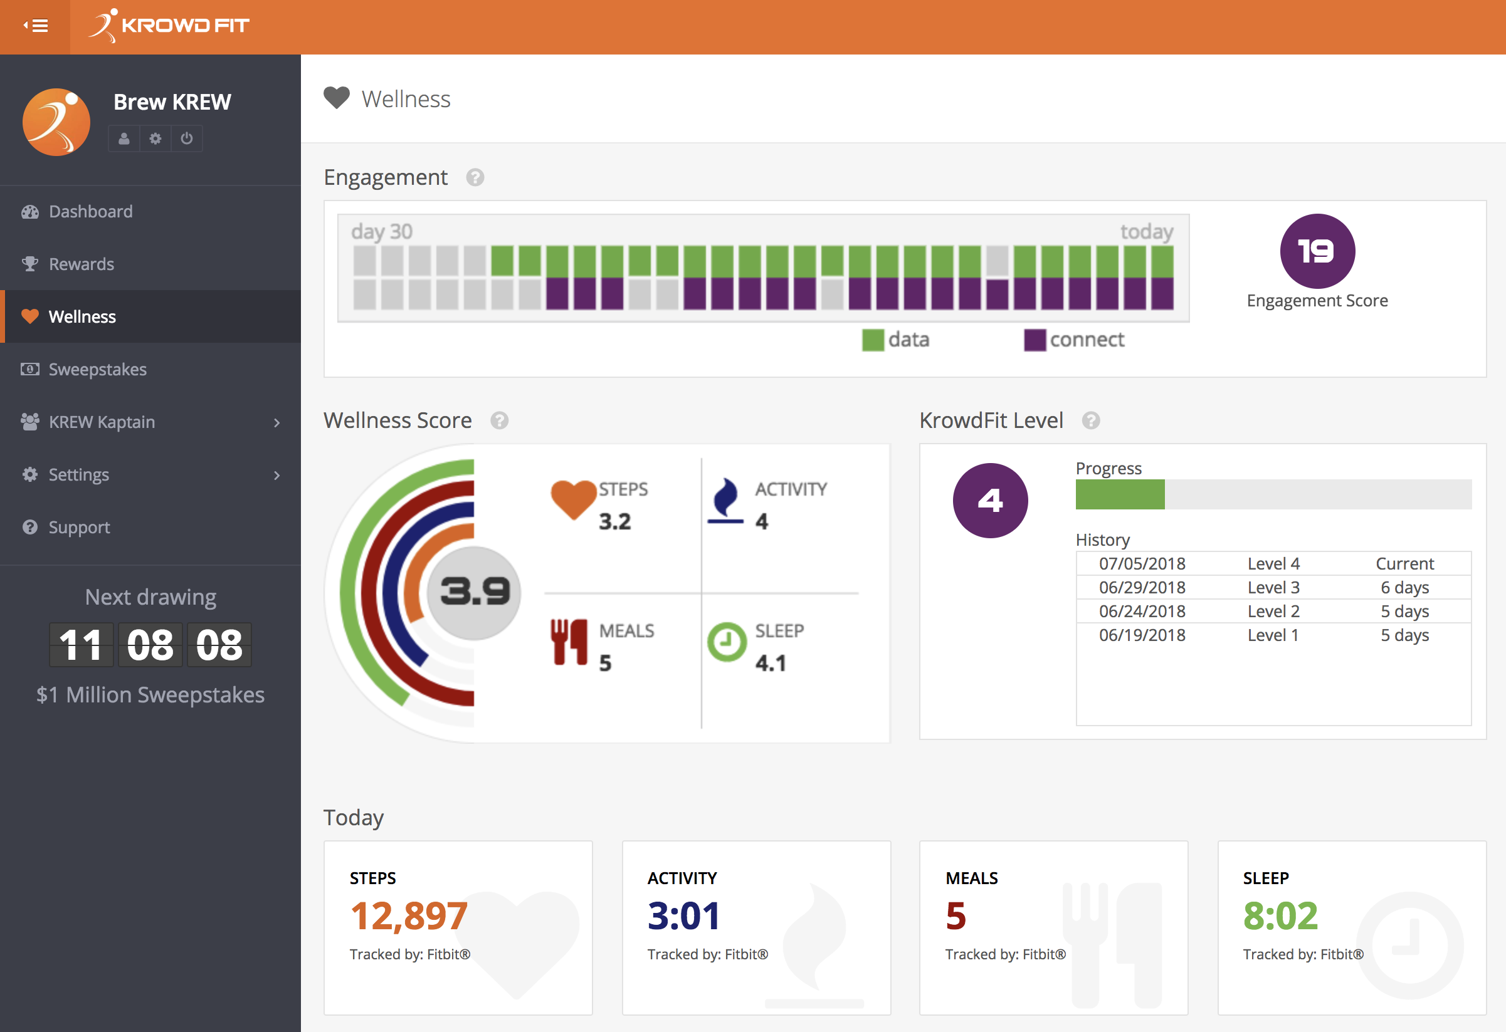This screenshot has width=1506, height=1032.
Task: Click the green data legend swatch
Action: click(x=872, y=340)
